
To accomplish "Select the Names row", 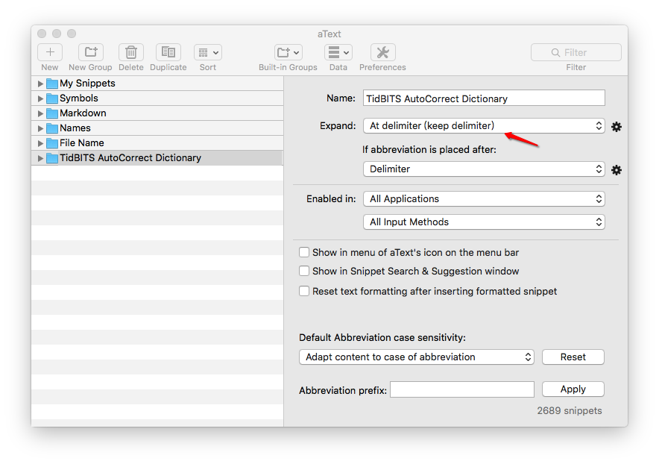I will coord(157,128).
